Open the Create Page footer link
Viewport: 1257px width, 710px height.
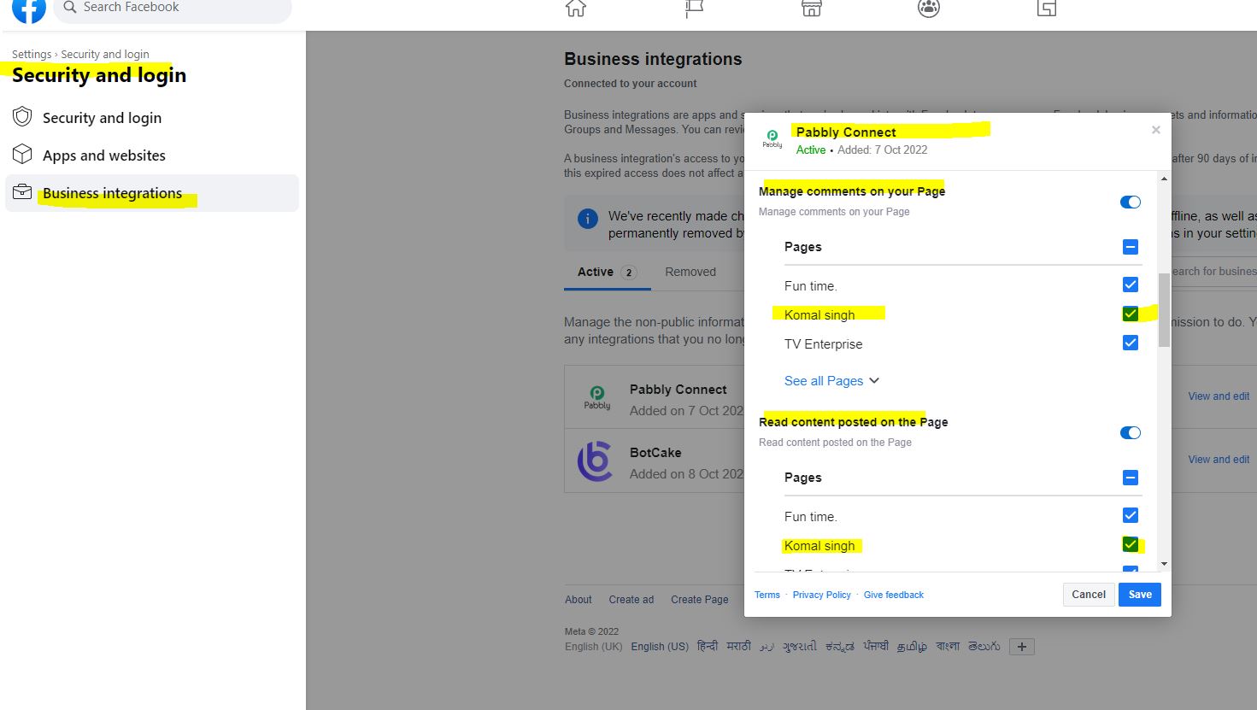[700, 600]
